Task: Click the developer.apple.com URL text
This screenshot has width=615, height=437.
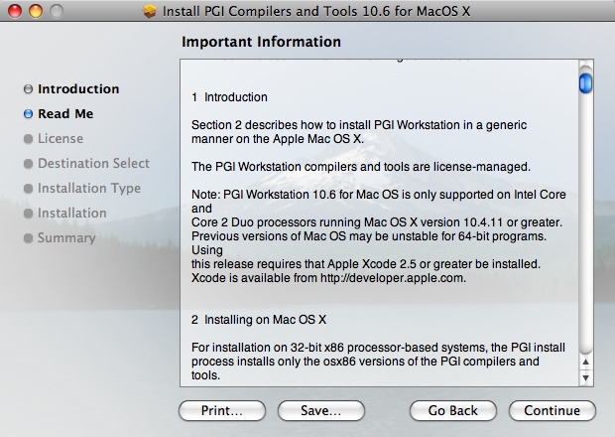Action: click(392, 278)
